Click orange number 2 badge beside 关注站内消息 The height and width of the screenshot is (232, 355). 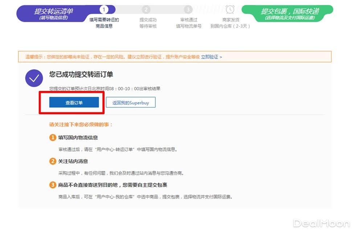53,161
